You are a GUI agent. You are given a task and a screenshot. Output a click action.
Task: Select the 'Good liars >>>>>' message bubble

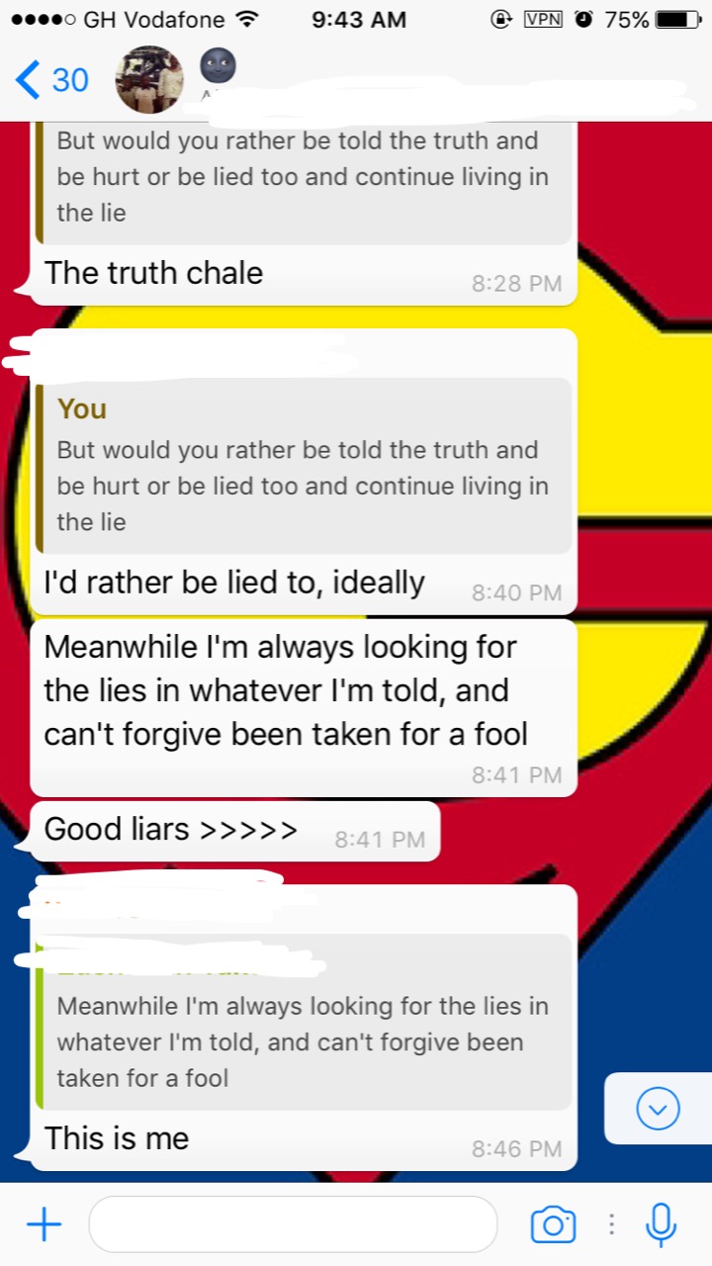235,831
